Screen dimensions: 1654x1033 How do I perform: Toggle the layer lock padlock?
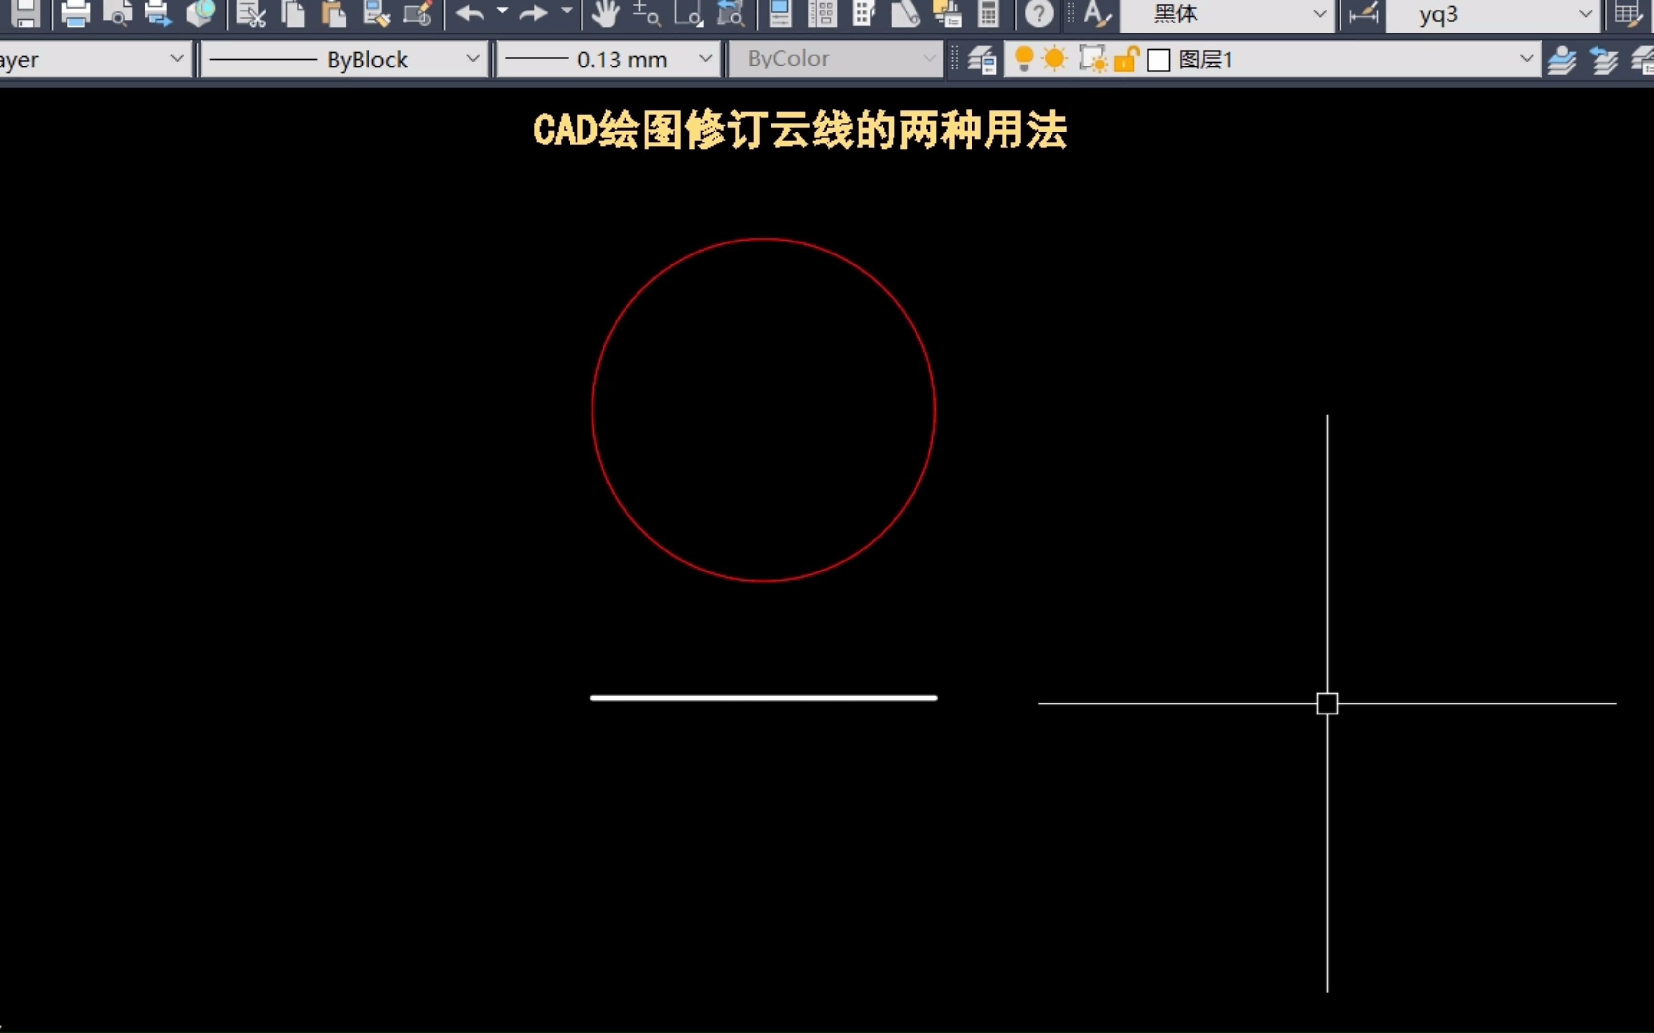click(x=1126, y=60)
